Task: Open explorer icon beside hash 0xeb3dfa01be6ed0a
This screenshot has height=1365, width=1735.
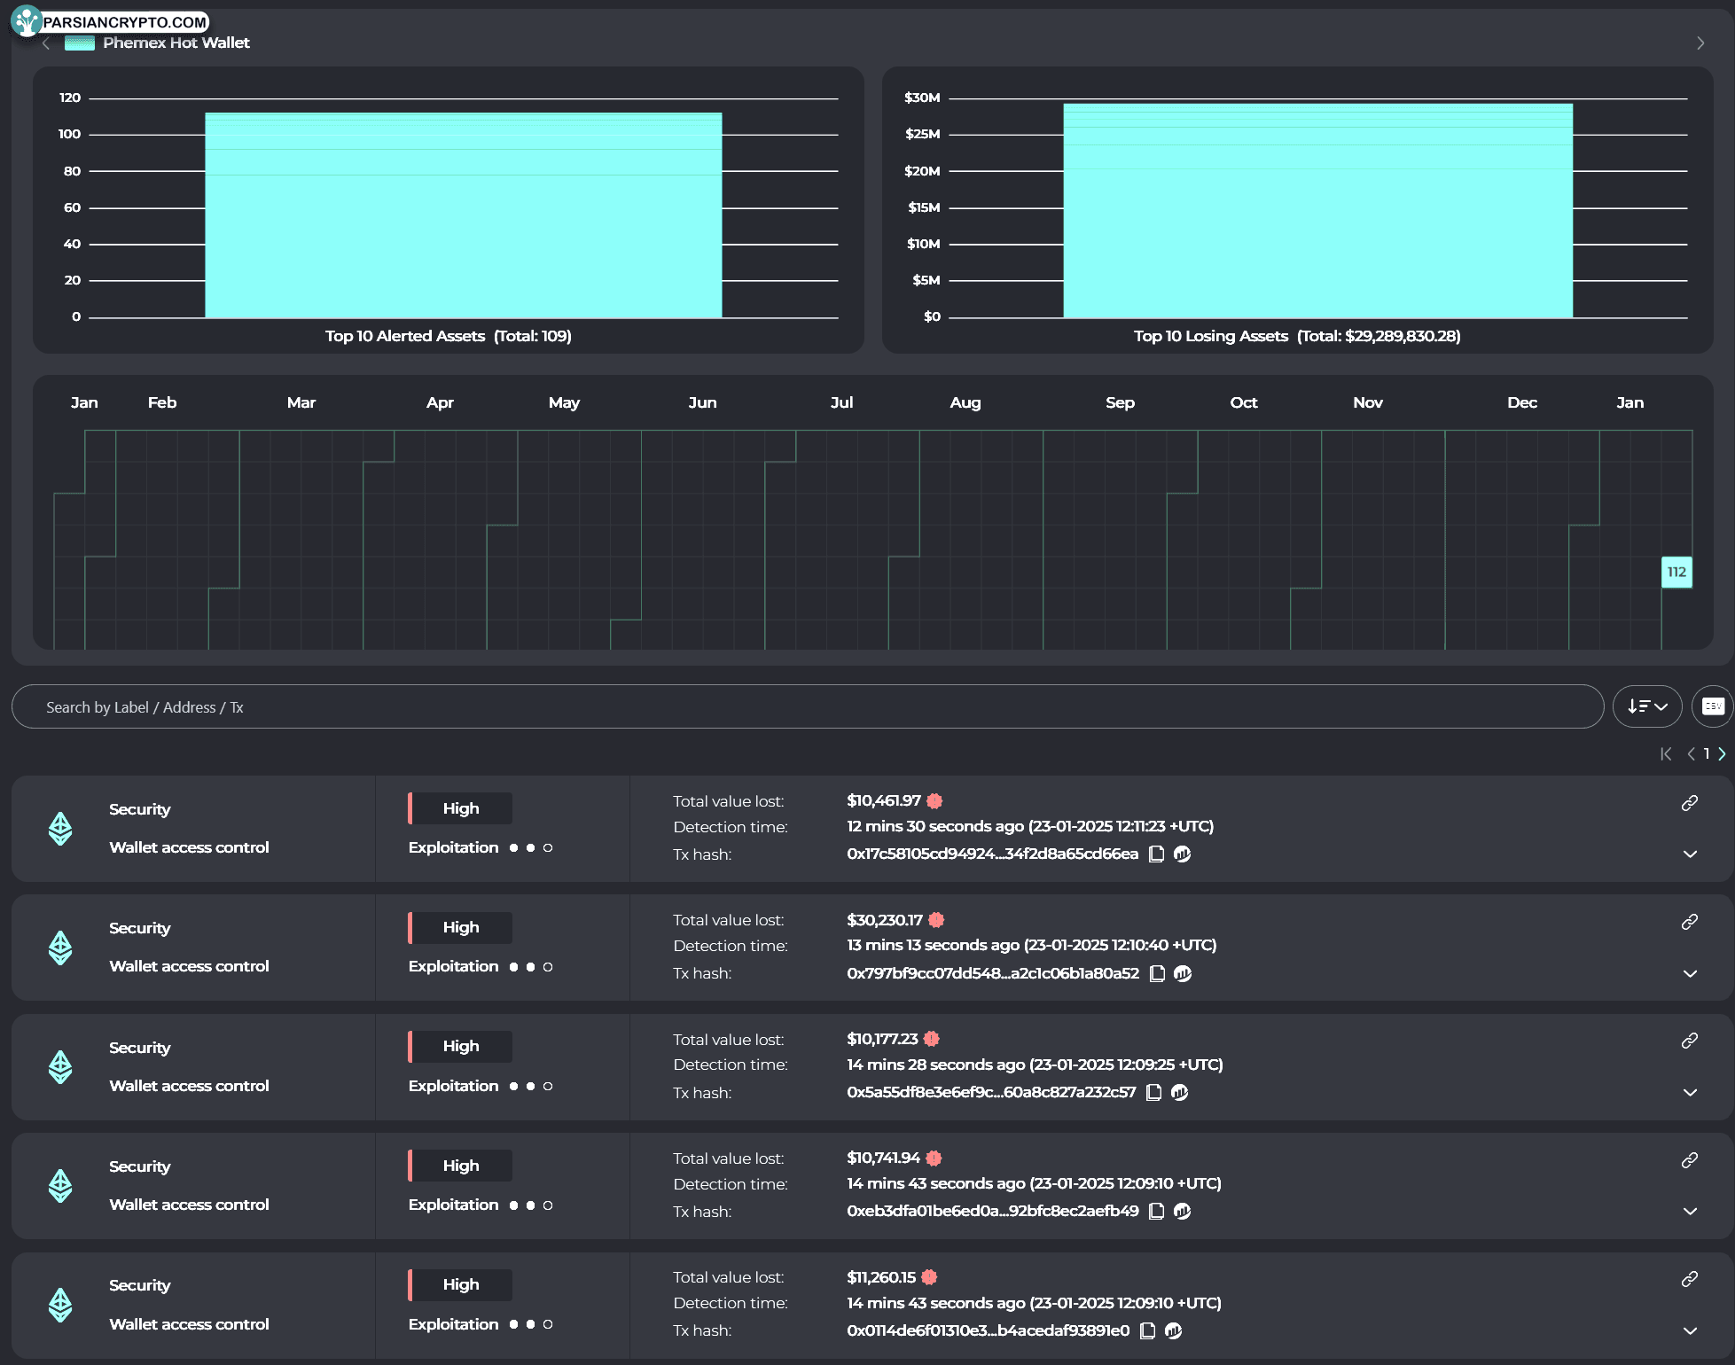Action: [1182, 1211]
